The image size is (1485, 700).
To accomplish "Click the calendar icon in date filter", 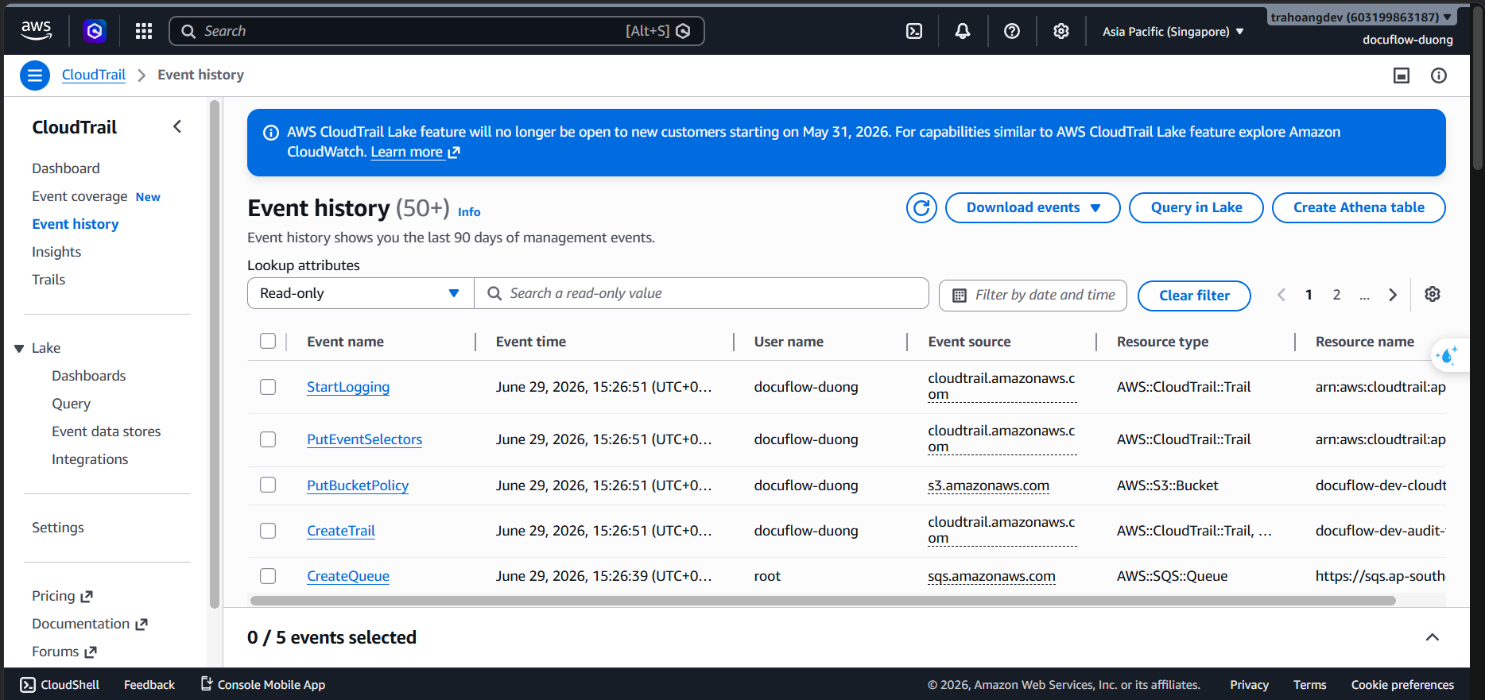I will pos(960,296).
